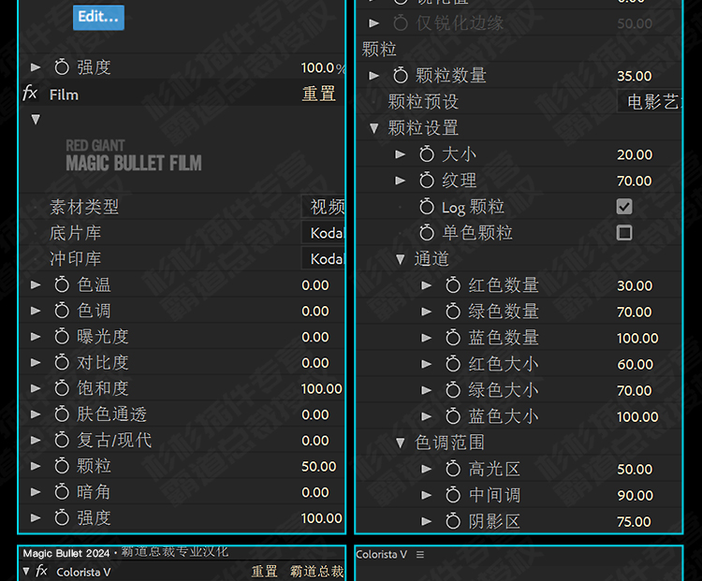Viewport: 702px width, 581px height.
Task: Toggle 中间调 stopwatch animation
Action: tap(453, 495)
